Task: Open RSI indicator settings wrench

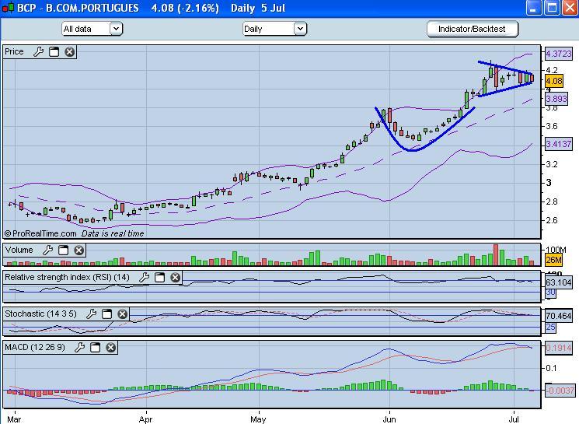Action: (144, 277)
